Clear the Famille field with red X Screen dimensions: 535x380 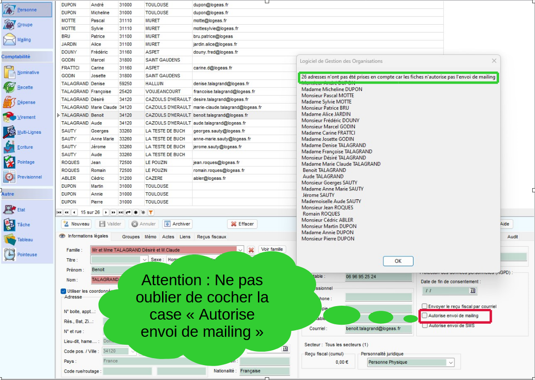[251, 250]
